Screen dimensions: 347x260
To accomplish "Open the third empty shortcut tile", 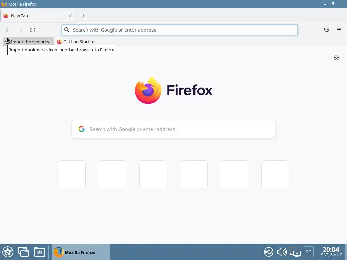I will click(153, 174).
